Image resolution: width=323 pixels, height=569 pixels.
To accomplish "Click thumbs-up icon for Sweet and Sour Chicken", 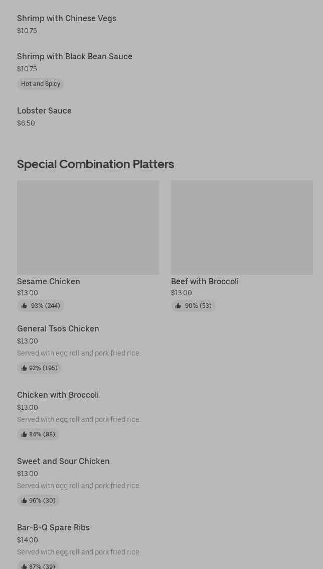I will [24, 501].
